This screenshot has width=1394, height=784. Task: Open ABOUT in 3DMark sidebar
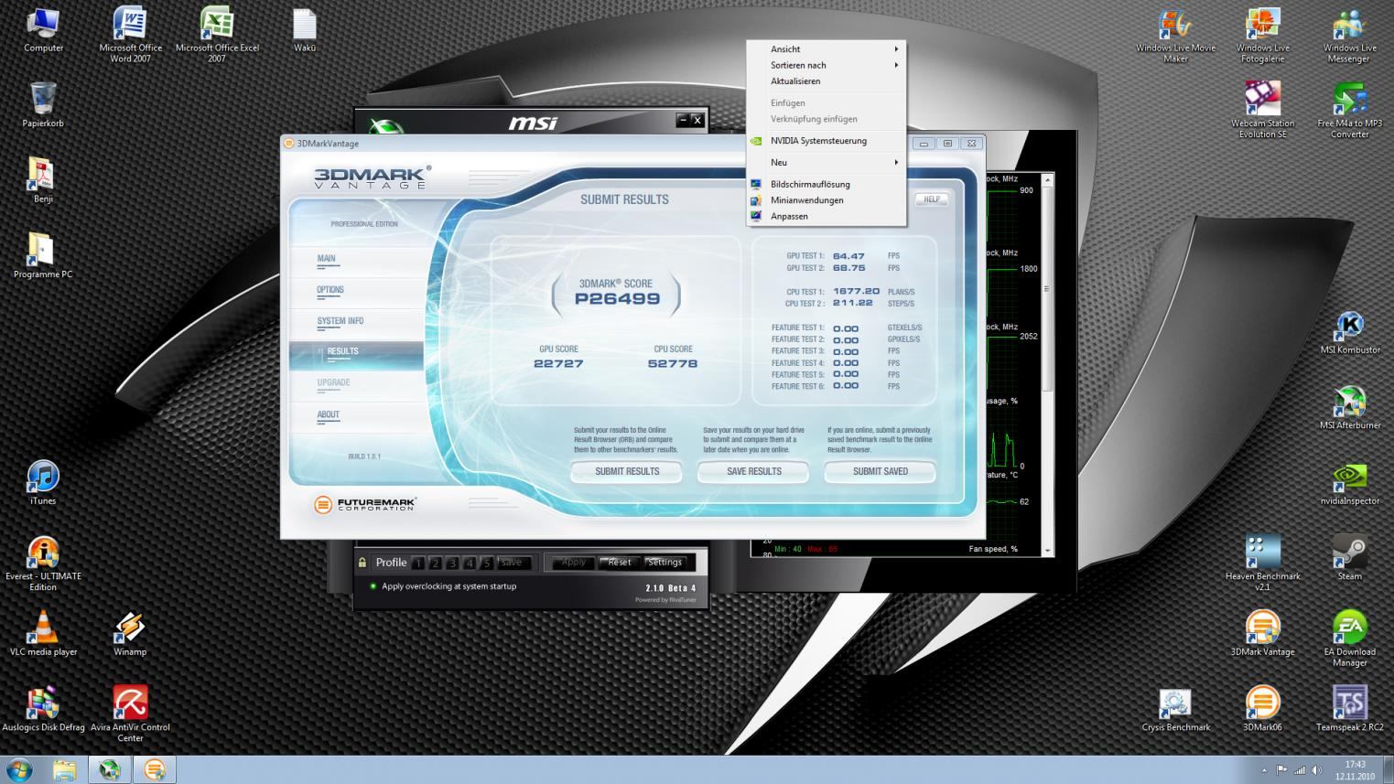328,415
